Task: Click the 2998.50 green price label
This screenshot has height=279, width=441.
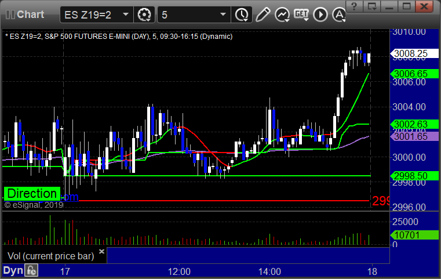Action: pos(414,176)
